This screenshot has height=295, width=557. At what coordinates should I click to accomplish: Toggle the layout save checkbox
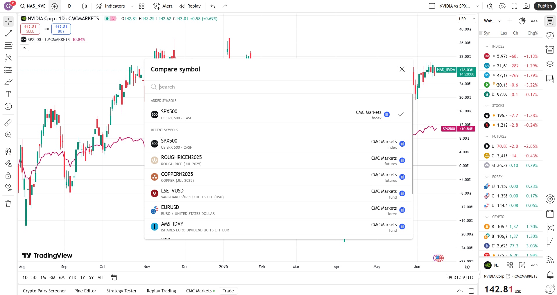pyautogui.click(x=432, y=6)
